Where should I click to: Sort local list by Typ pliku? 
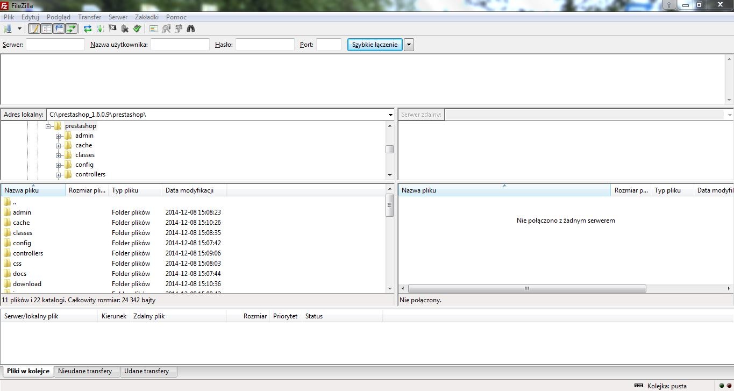click(x=136, y=190)
